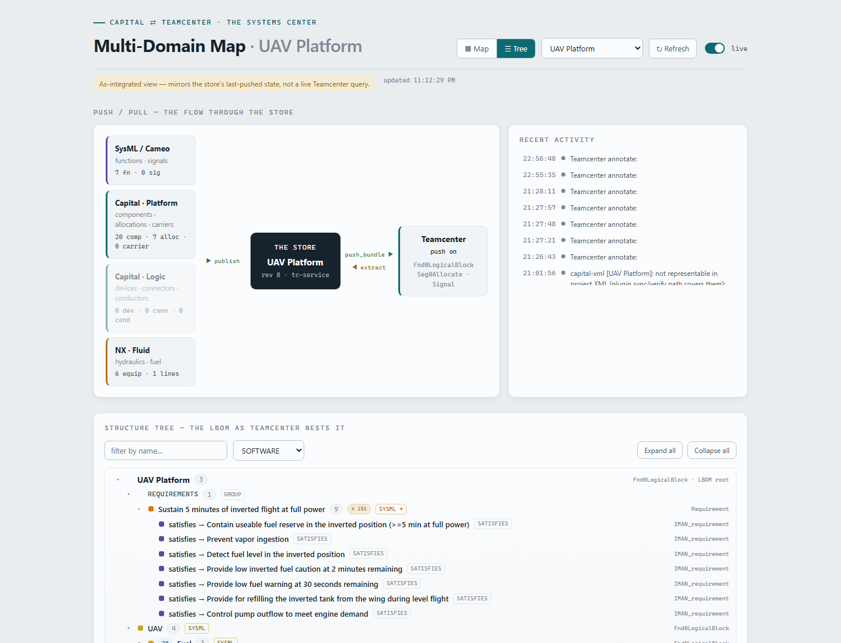Click the purple marker before 'Contain useable fuel reserve'
The width and height of the screenshot is (841, 643).
tap(162, 524)
